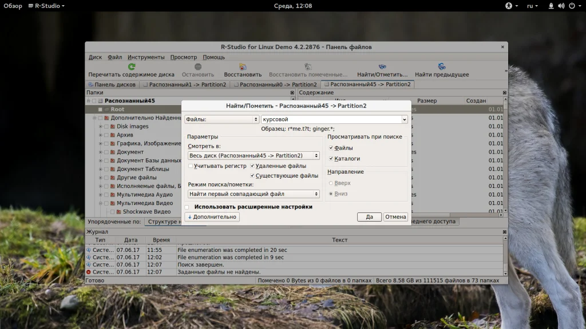Image resolution: width=586 pixels, height=329 pixels.
Task: Close the Папки panel with its X icon
Action: pos(293,93)
